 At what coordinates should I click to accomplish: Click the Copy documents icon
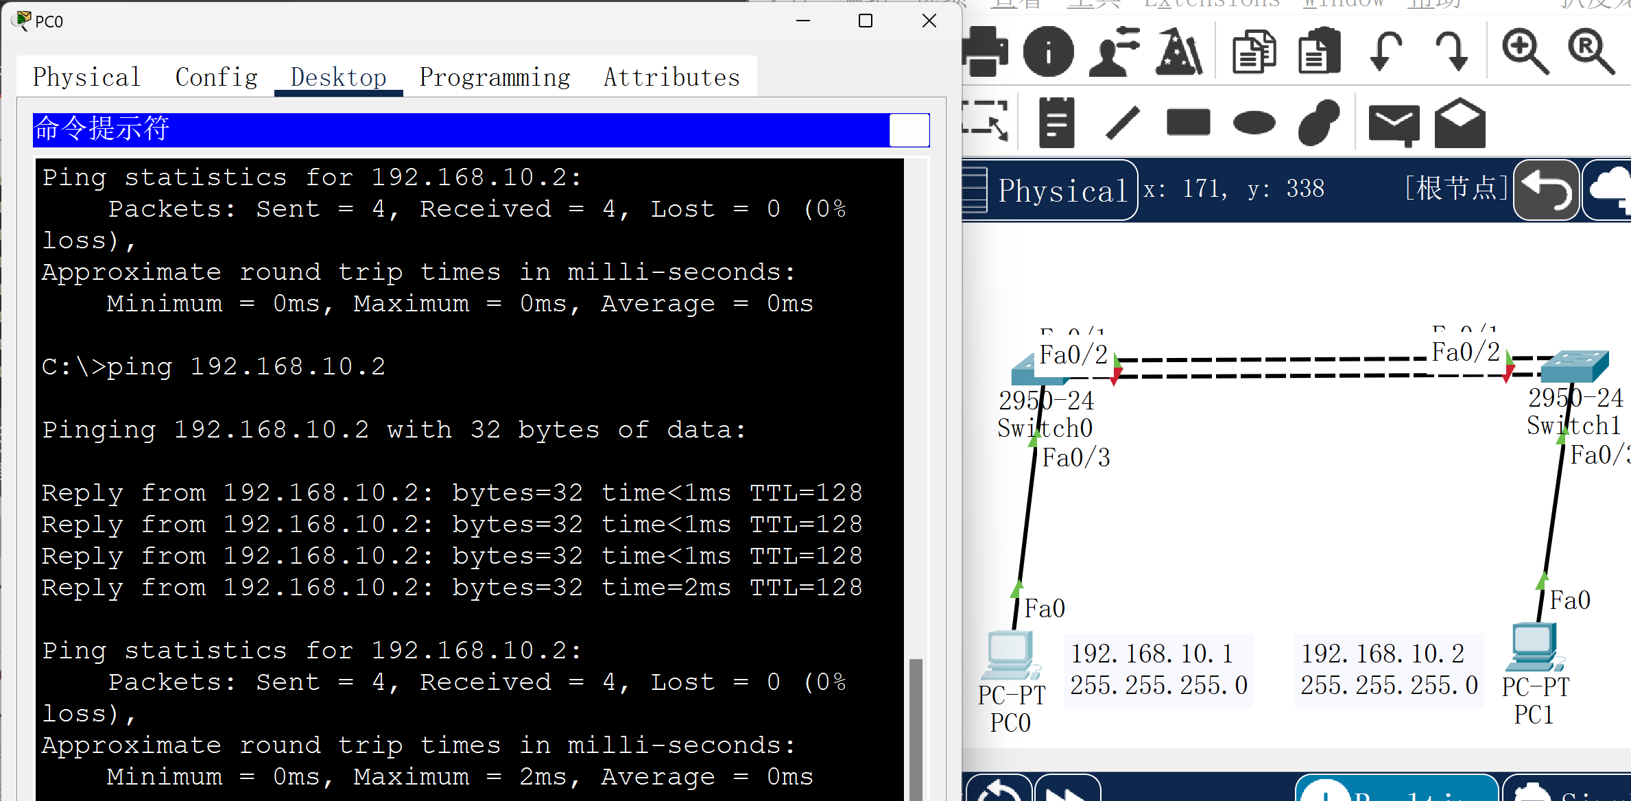(1253, 51)
